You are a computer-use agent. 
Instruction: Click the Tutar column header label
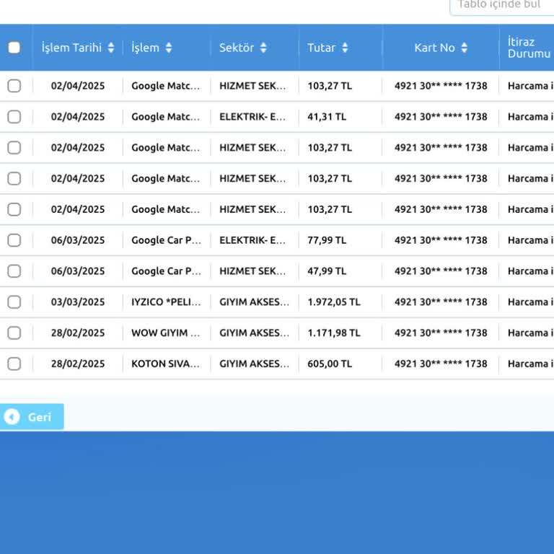pyautogui.click(x=322, y=48)
